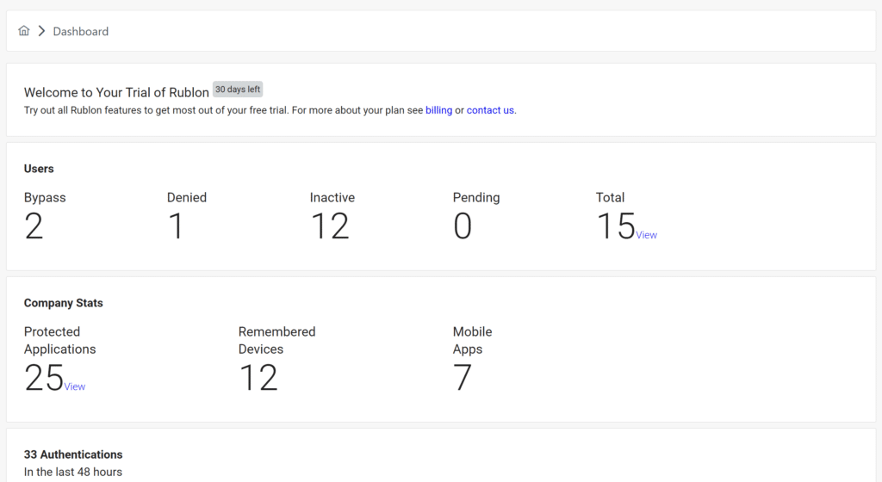Select the Remembered Devices count
The height and width of the screenshot is (482, 882).
pos(258,378)
